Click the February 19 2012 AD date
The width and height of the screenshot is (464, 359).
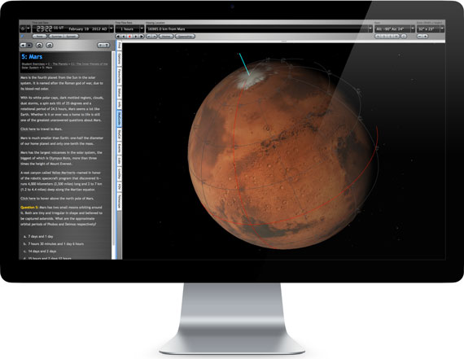point(88,29)
